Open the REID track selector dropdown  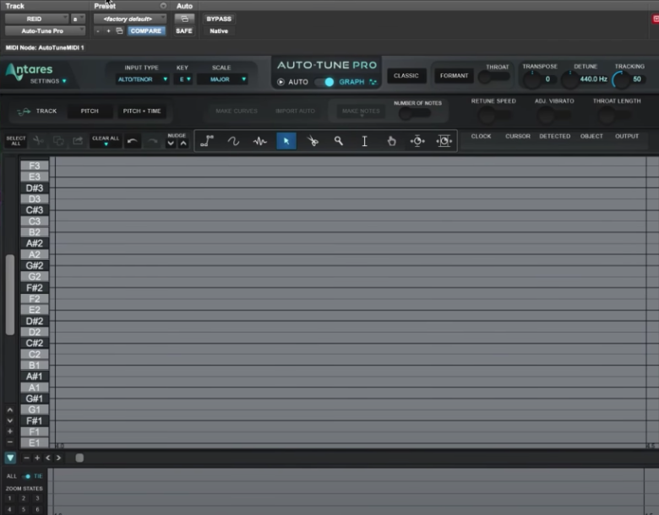coord(36,19)
